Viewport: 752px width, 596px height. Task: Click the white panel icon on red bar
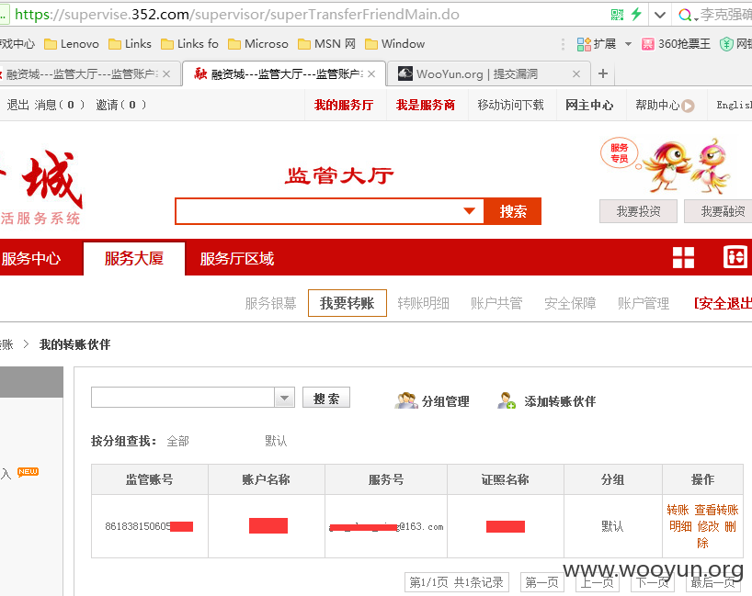tap(735, 257)
